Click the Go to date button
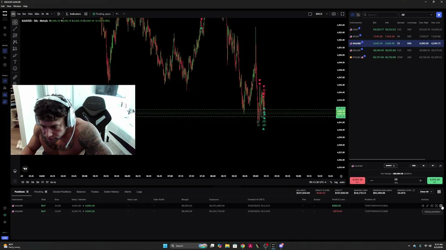This screenshot has height=250, width=446. click(x=53, y=182)
